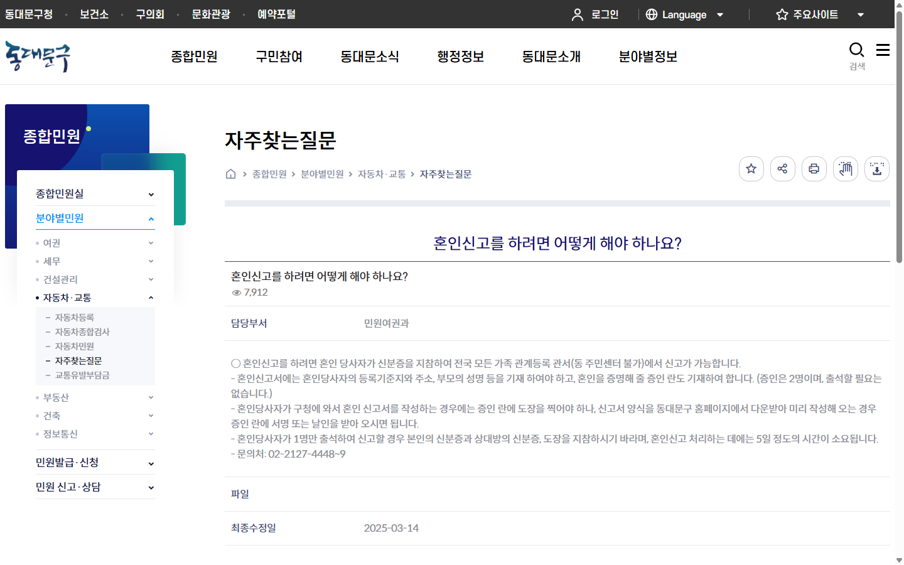
Task: Select 자동차등록 in the sidebar
Action: coord(75,318)
